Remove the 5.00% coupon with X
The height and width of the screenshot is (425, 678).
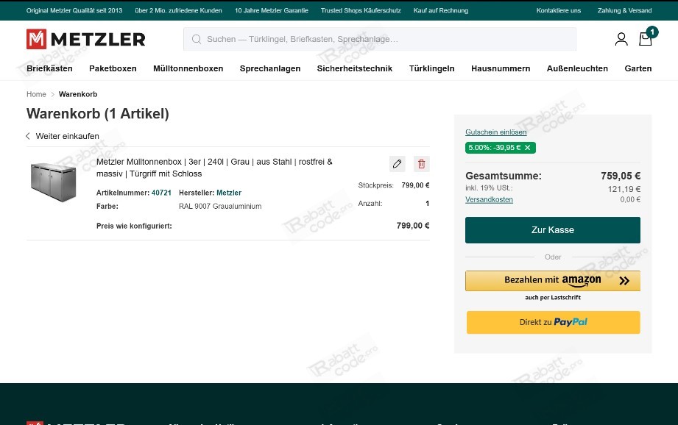point(528,148)
